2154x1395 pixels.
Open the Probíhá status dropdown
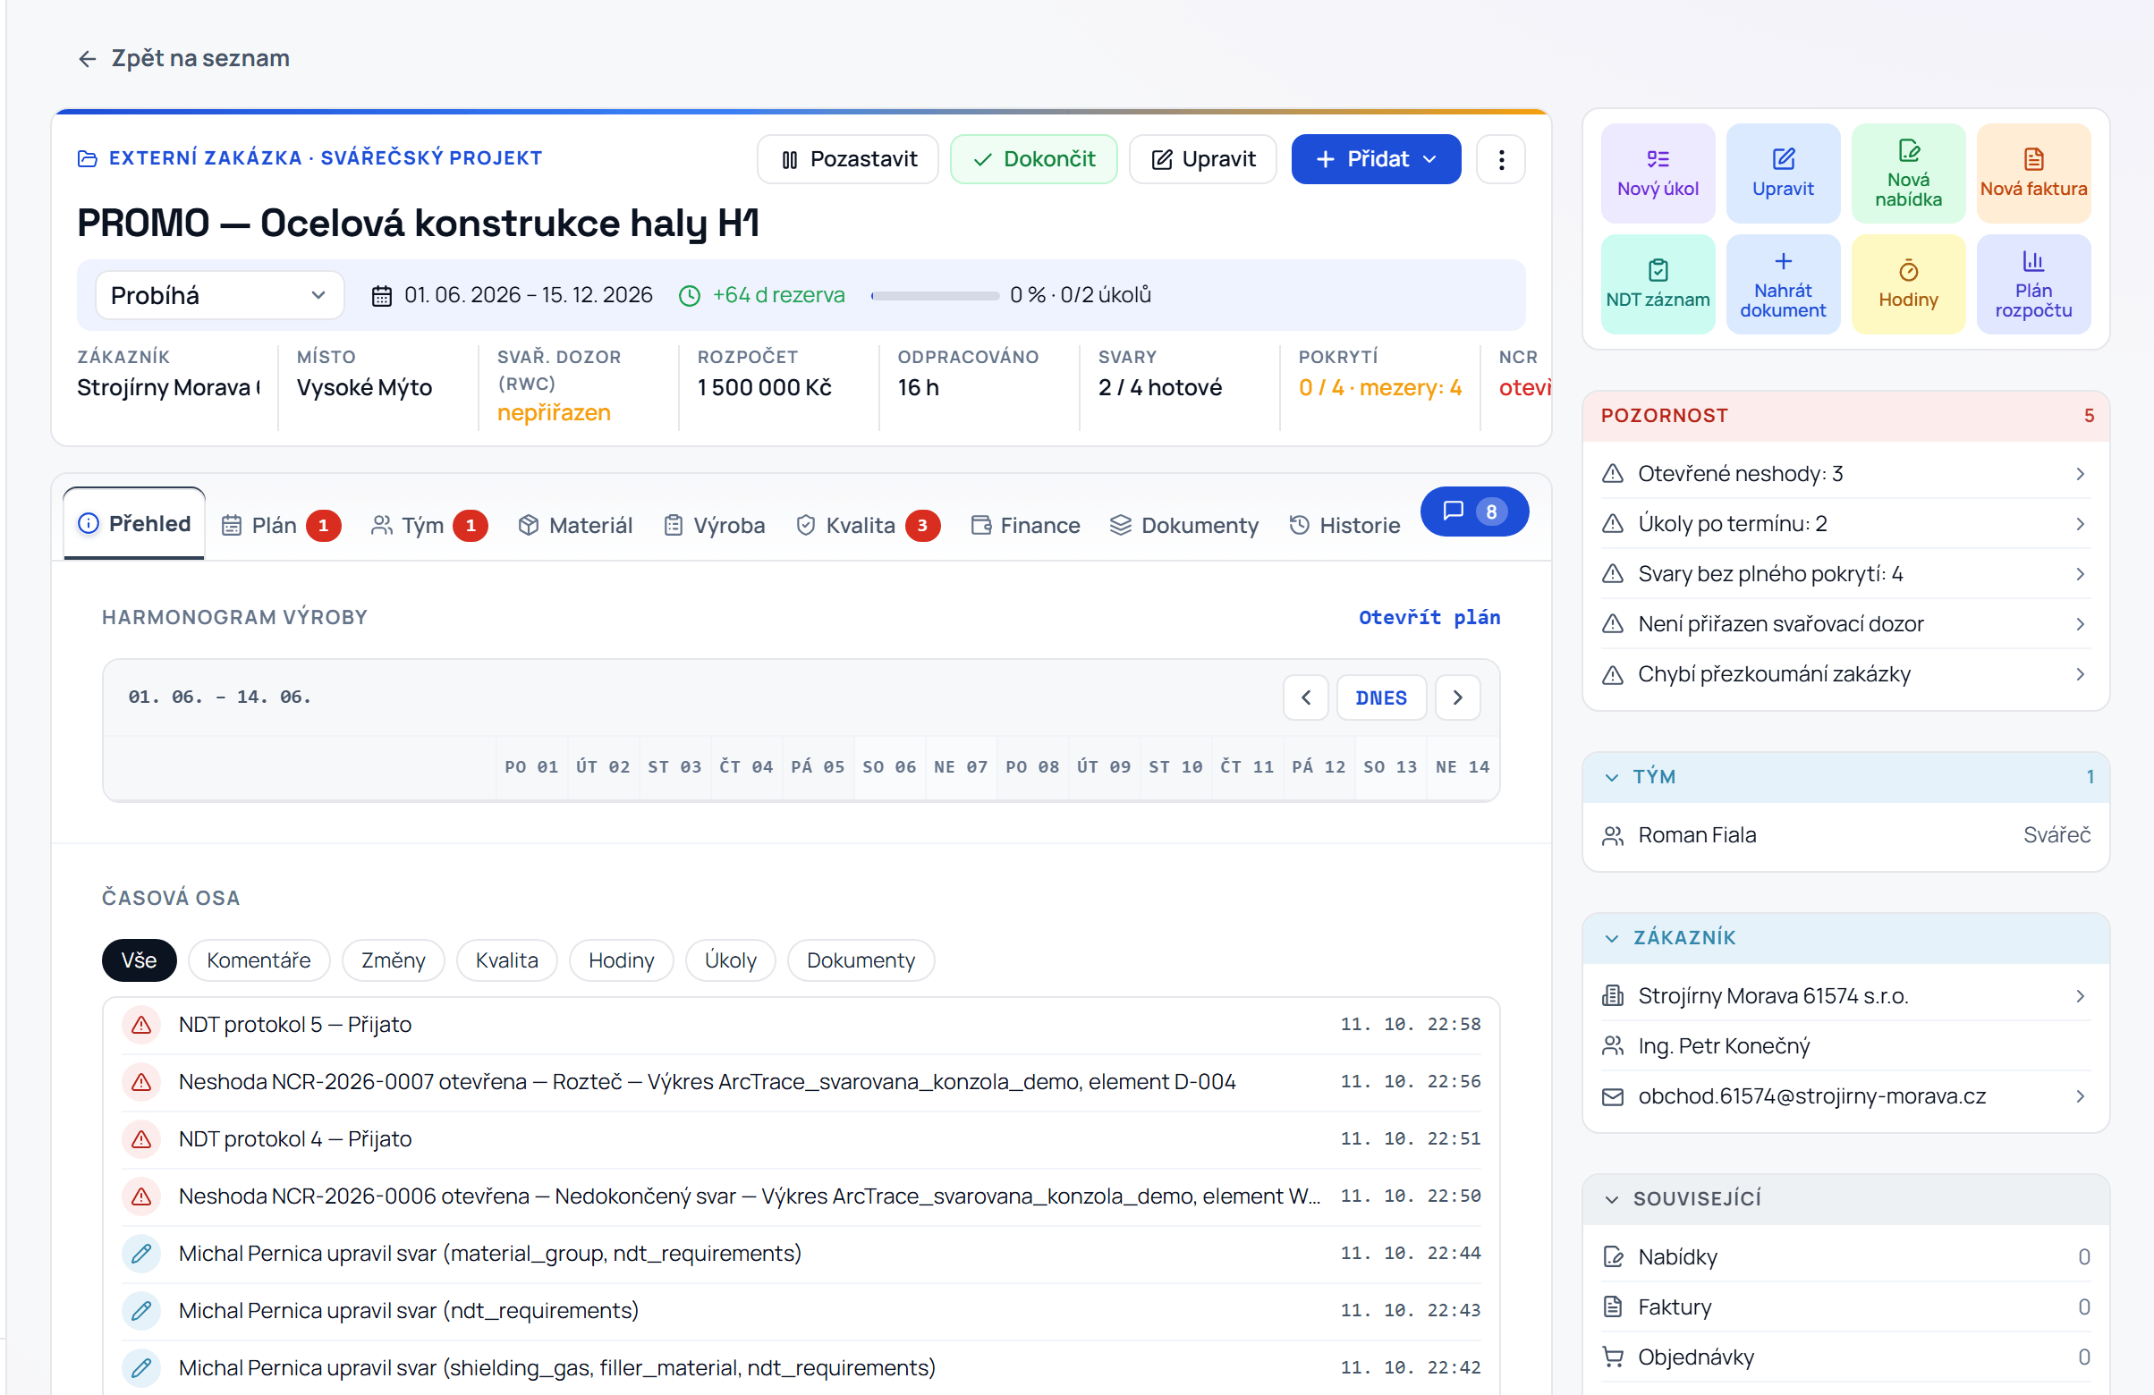pyautogui.click(x=219, y=295)
